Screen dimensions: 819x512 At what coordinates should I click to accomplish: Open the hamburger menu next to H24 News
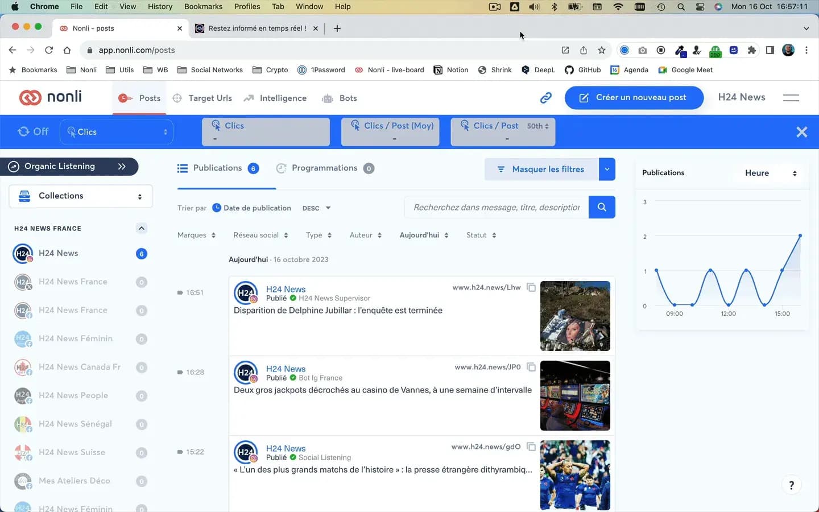pos(791,98)
